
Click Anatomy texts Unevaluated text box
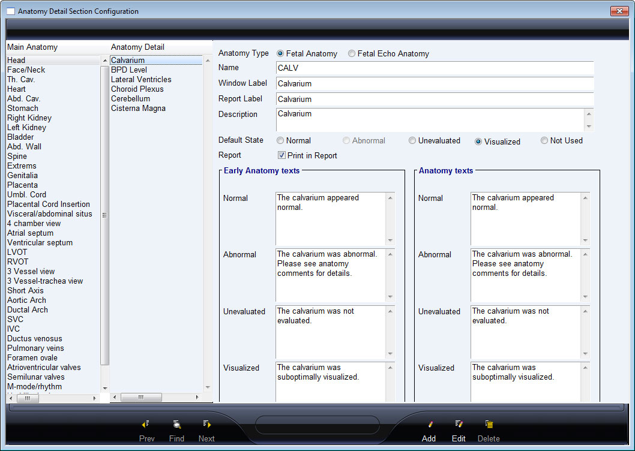tap(526, 332)
